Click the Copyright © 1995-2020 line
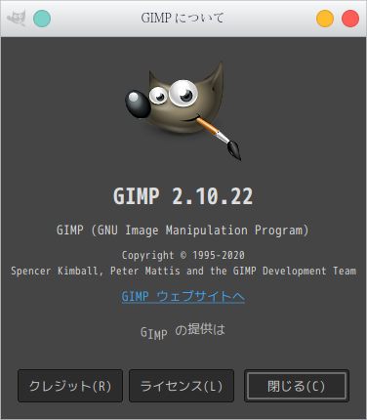Viewport: 367px width, 420px height. click(183, 255)
